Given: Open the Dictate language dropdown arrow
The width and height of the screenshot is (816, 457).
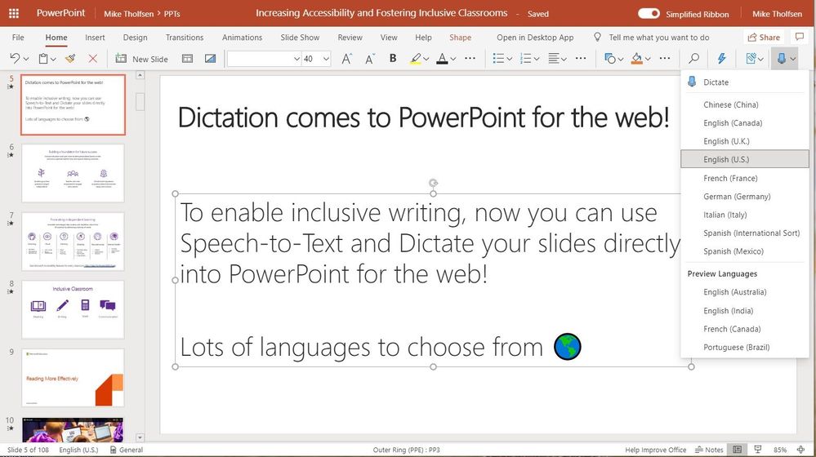Looking at the screenshot, I should (x=792, y=60).
